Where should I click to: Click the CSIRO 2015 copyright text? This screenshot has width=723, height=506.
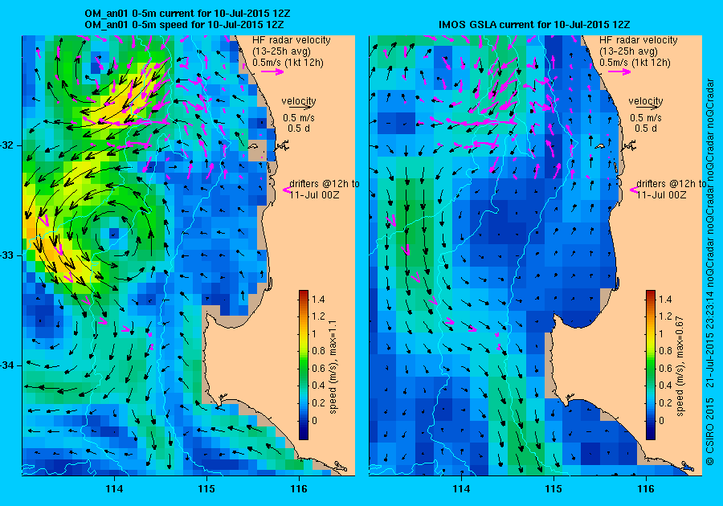710,431
